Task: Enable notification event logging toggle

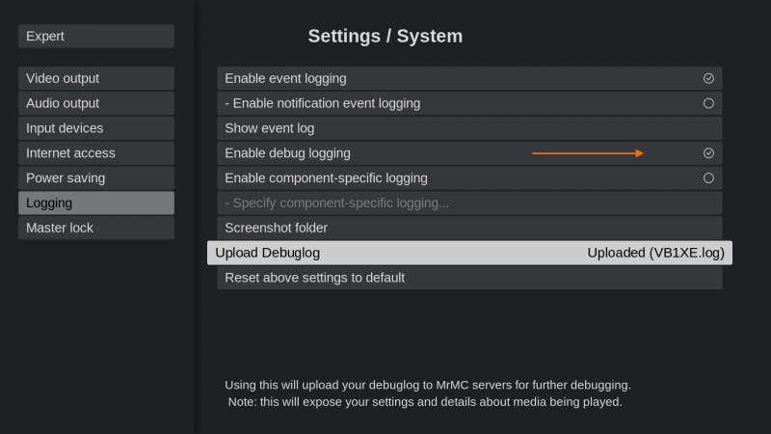Action: [708, 103]
